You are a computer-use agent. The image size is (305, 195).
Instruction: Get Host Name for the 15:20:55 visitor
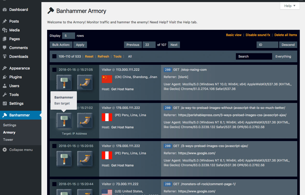pos(122,165)
